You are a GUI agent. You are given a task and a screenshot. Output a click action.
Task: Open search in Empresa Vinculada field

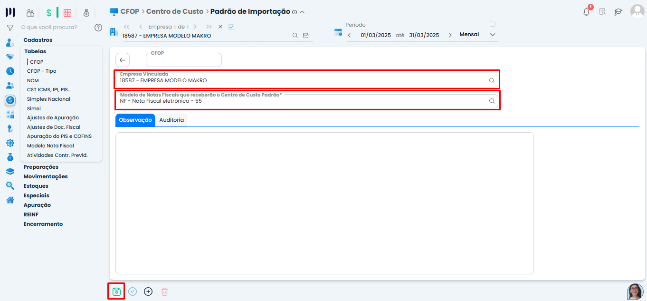tap(492, 81)
